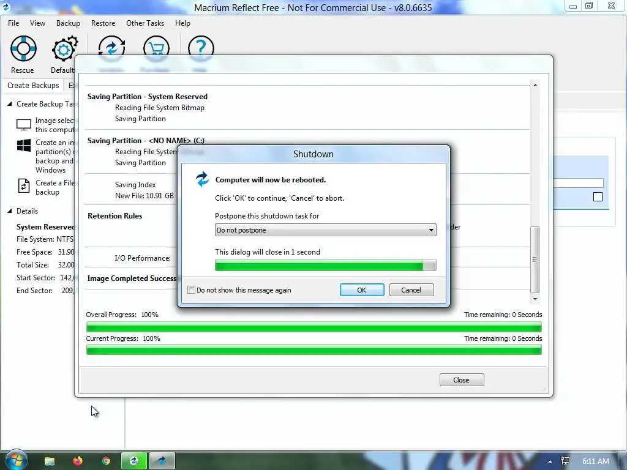Image resolution: width=627 pixels, height=470 pixels.
Task: Switch to Macrium Reflect taskbar button
Action: click(x=134, y=461)
